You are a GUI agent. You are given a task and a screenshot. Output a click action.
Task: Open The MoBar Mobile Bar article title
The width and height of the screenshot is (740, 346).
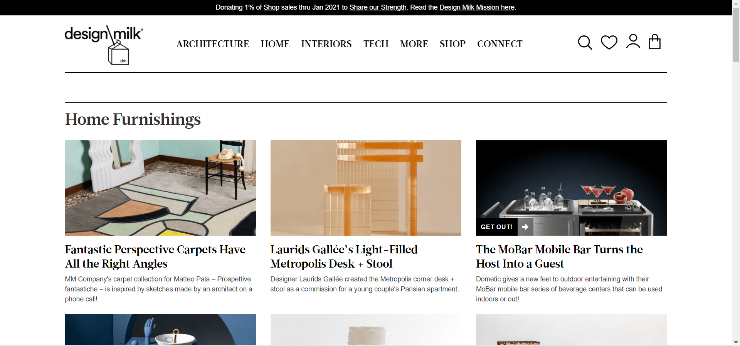559,256
